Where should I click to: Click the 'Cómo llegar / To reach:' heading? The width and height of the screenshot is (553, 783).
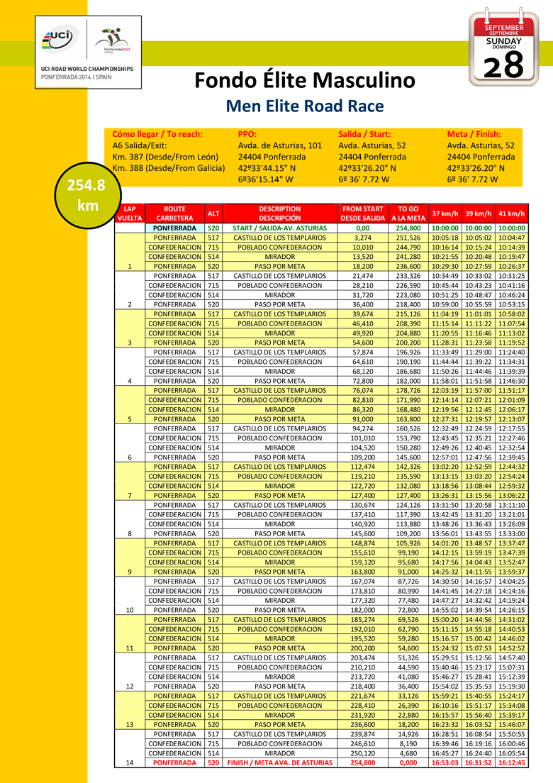[x=157, y=134]
